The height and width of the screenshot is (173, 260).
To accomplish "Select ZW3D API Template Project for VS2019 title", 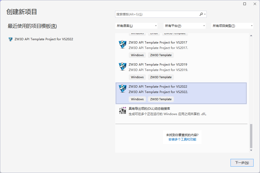I will (x=158, y=65).
